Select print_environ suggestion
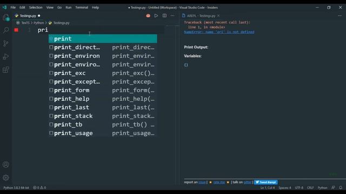346x194 pixels. [103, 56]
